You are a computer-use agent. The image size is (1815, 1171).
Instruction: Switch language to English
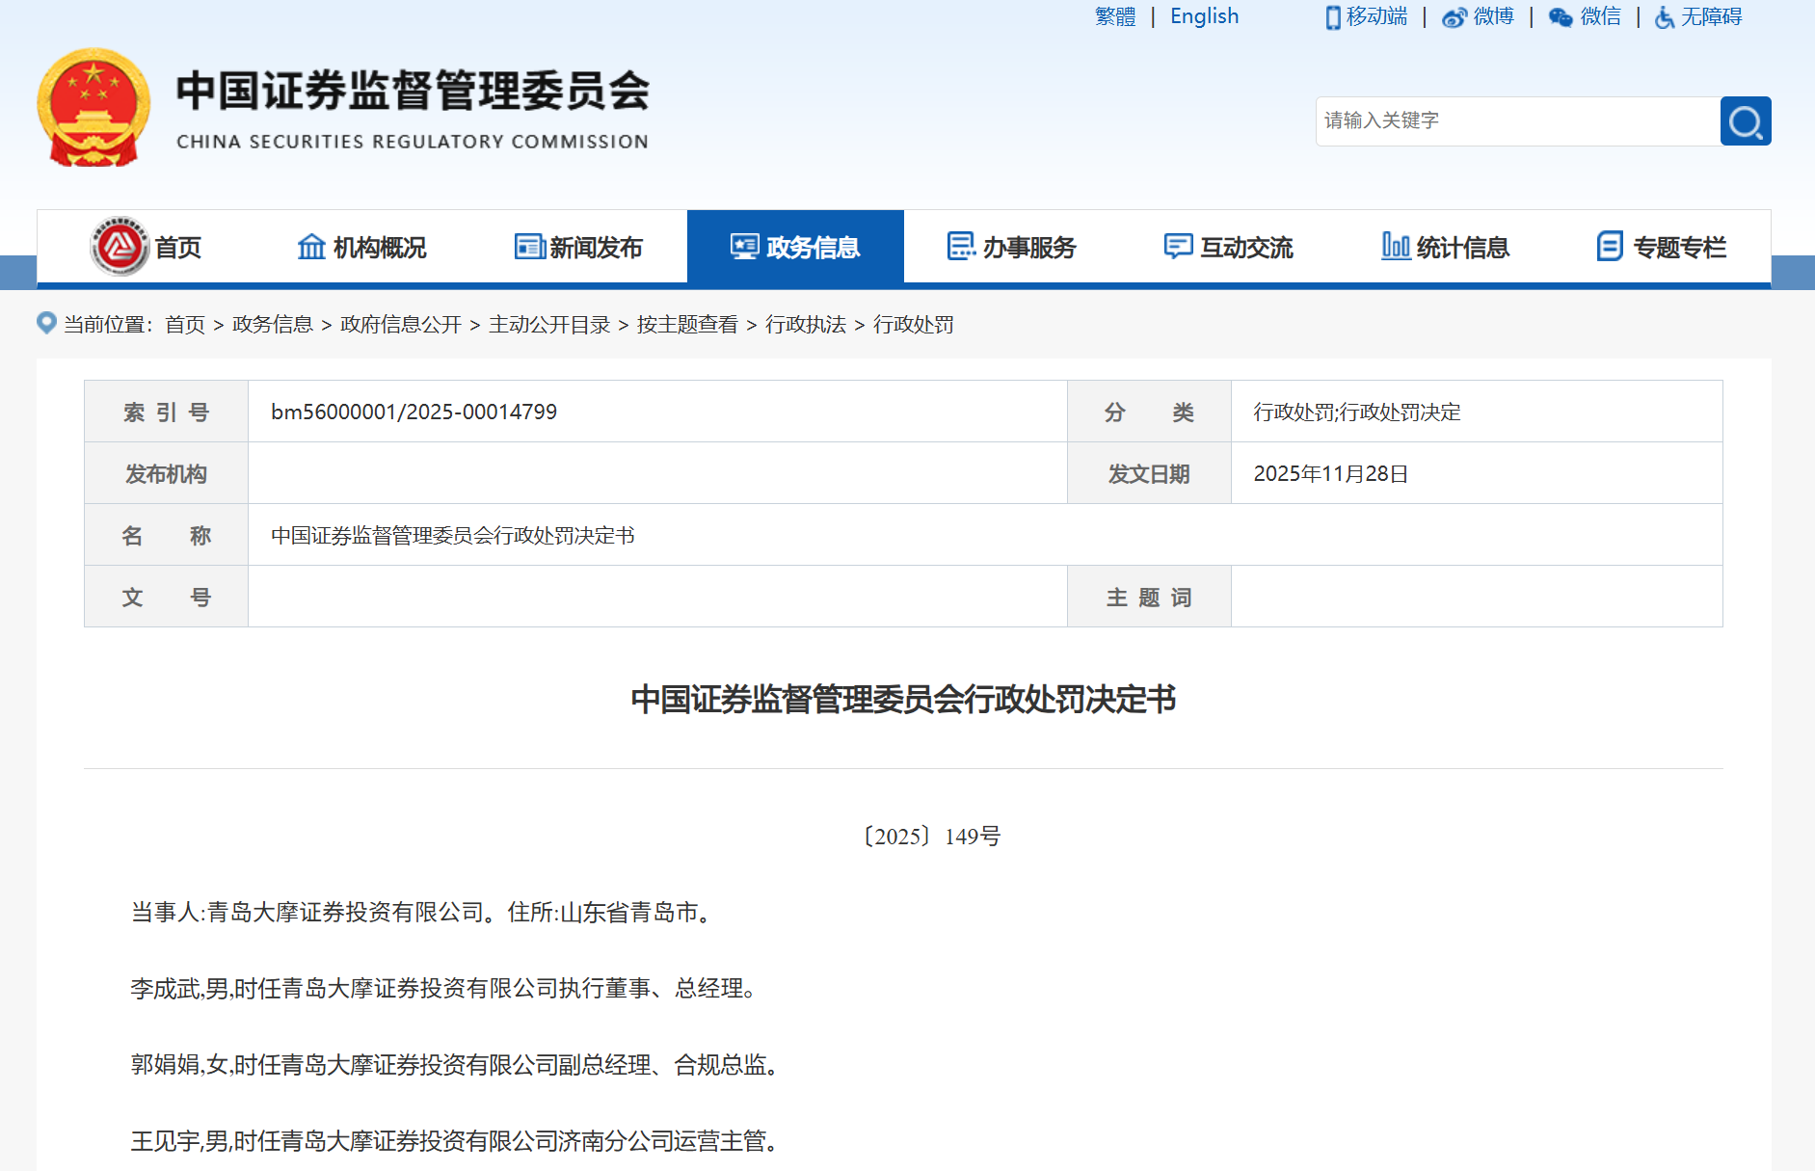[x=1204, y=16]
